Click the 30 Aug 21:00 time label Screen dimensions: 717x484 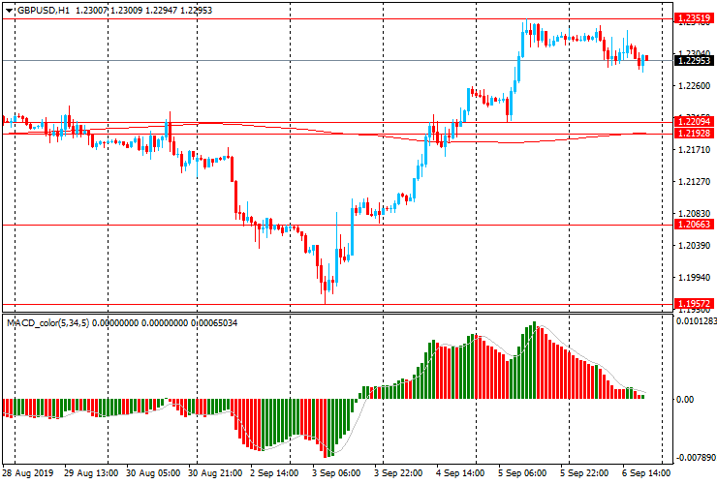coord(215,473)
